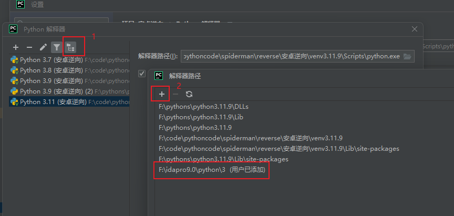Click the browse folder icon beside python.exe path
Viewport: 454px width, 216px height.
[x=408, y=56]
